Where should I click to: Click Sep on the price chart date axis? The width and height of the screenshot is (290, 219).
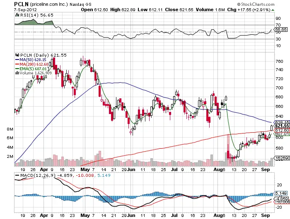266,169
